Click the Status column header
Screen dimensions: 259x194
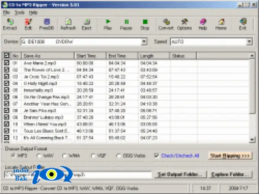[183, 56]
